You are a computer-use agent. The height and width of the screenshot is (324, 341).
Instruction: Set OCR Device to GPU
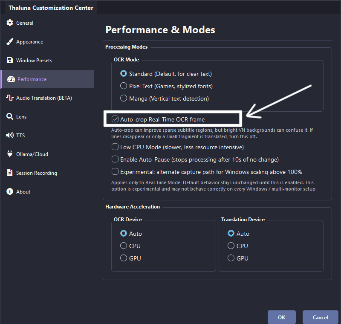point(124,258)
